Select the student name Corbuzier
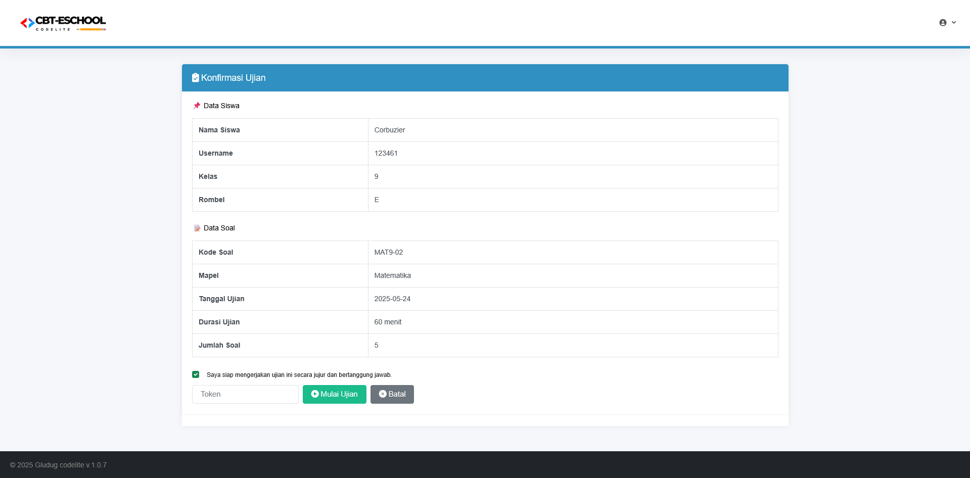The image size is (970, 478). (x=390, y=130)
